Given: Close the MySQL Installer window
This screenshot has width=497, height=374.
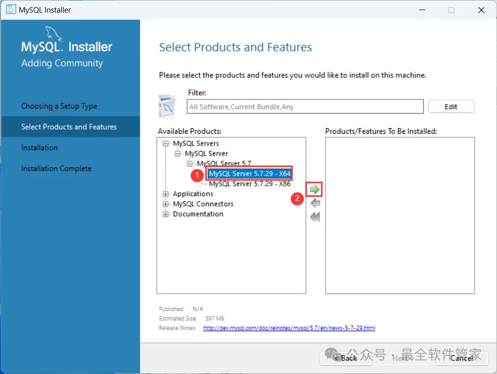Looking at the screenshot, I should (x=481, y=10).
